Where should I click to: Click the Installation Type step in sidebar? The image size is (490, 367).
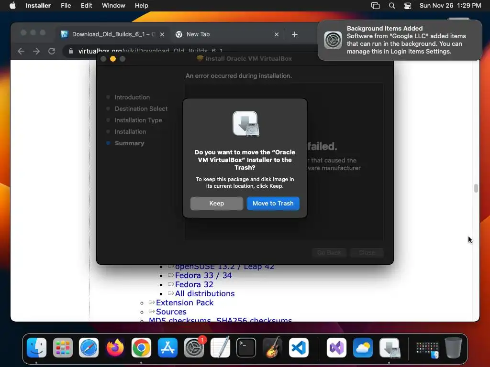click(138, 120)
